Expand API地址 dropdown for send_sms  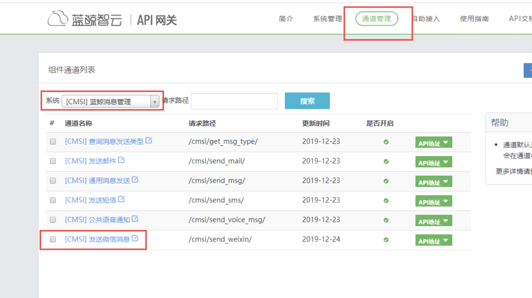coord(434,201)
